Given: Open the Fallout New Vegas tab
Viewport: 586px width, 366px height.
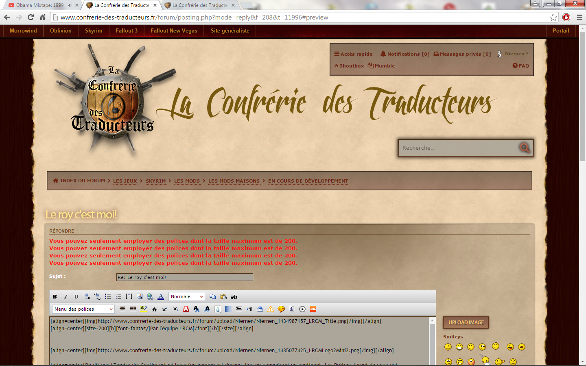Looking at the screenshot, I should (x=174, y=31).
